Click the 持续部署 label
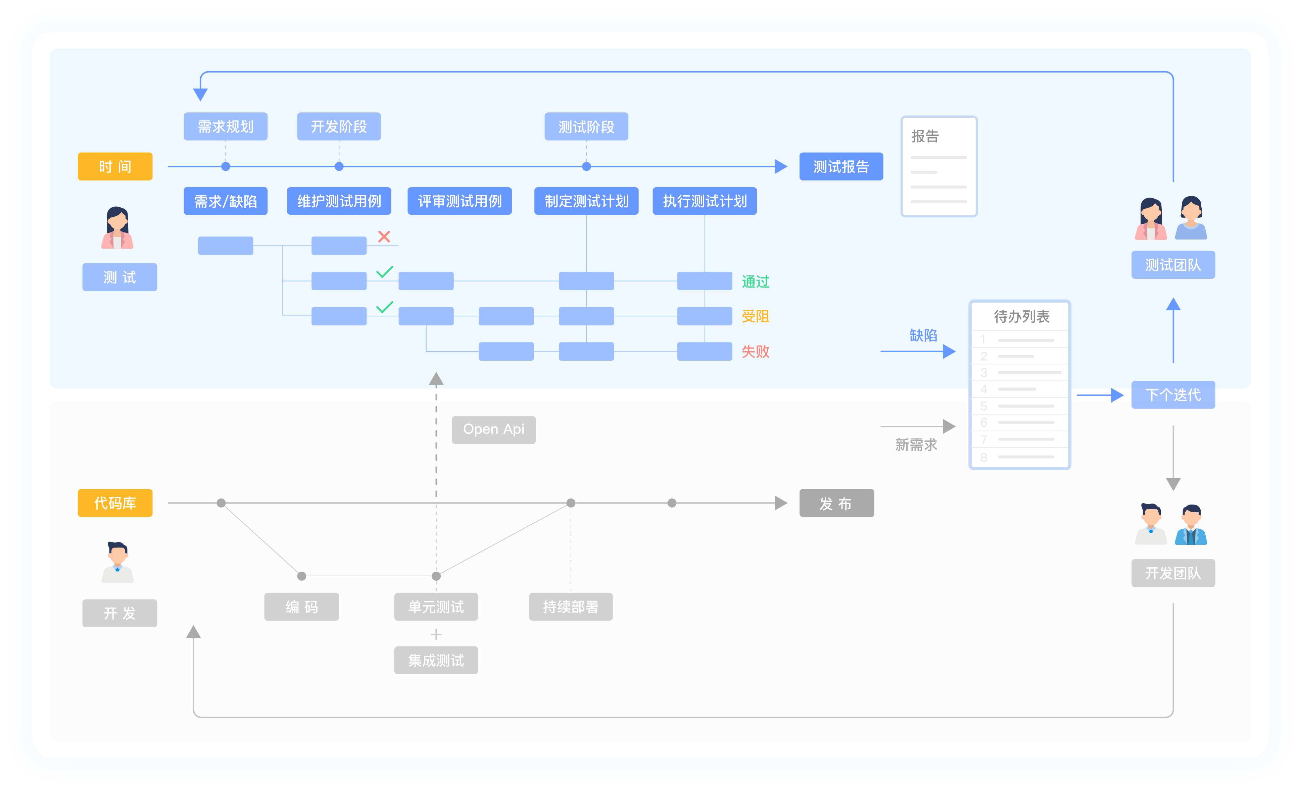1301x790 pixels. click(571, 607)
